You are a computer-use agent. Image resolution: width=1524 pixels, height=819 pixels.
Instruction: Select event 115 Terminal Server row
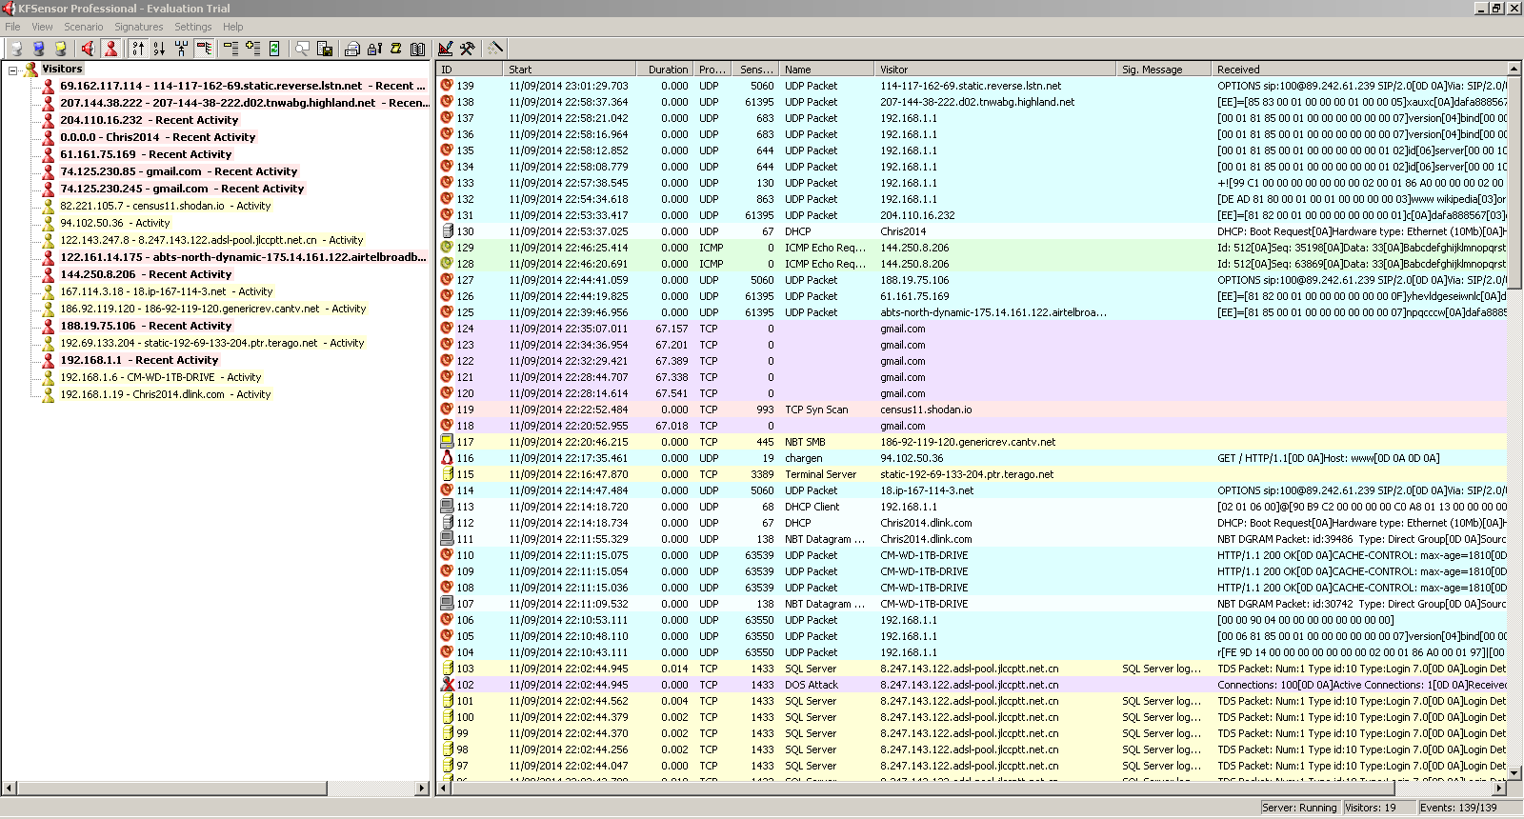point(972,474)
